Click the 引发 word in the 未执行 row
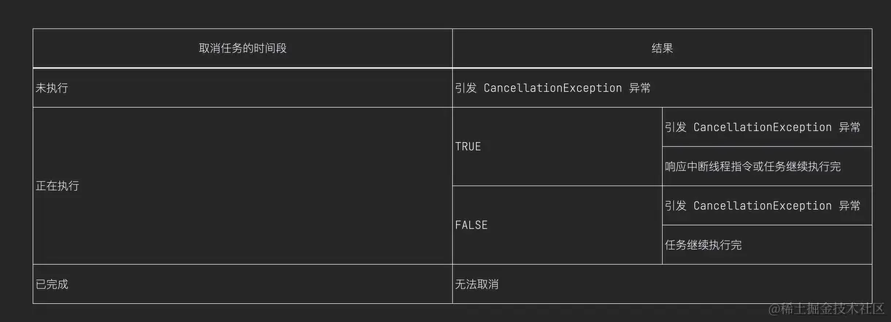Screen dimensions: 891x322 466,88
